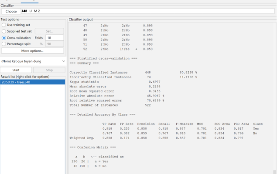Click the TP Rate column header

coord(109,124)
